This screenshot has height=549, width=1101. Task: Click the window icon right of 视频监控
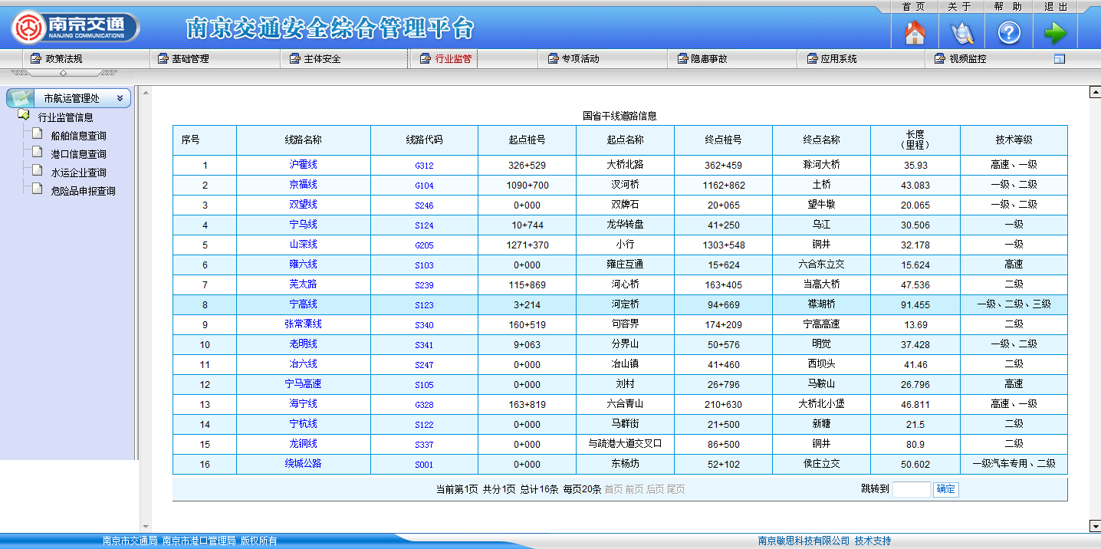1060,59
